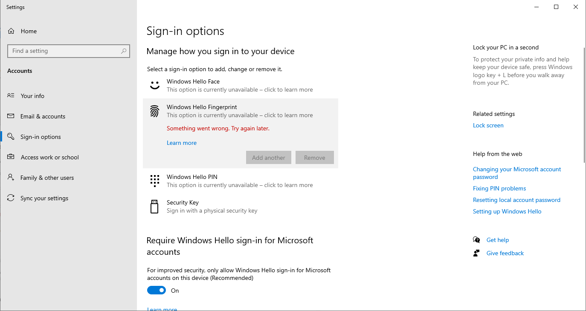Screen dimensions: 586x311
Task: Maximize the Settings window
Action: [556, 7]
